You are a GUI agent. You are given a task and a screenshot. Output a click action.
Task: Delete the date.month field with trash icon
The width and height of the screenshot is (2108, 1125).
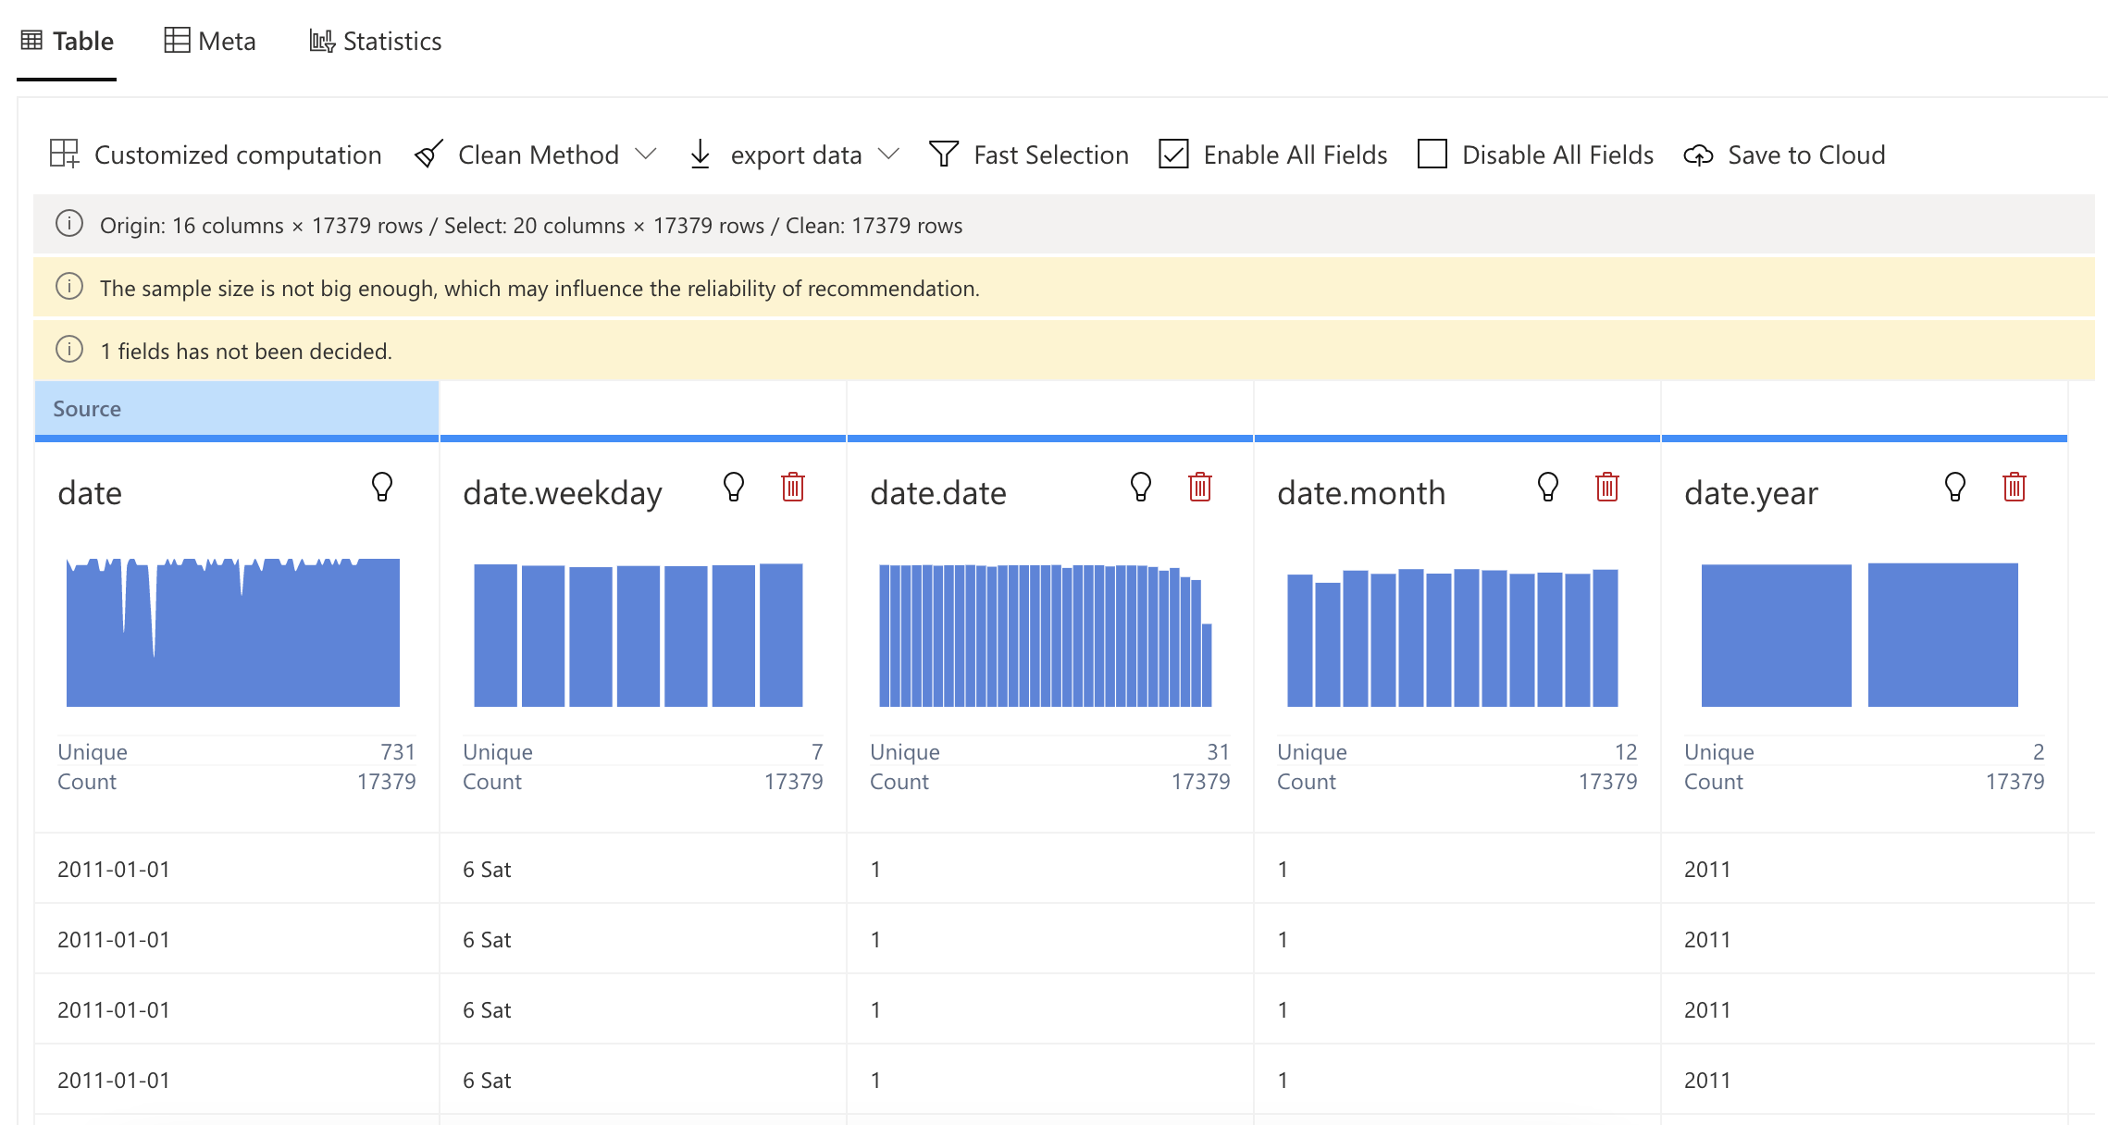[x=1607, y=487]
